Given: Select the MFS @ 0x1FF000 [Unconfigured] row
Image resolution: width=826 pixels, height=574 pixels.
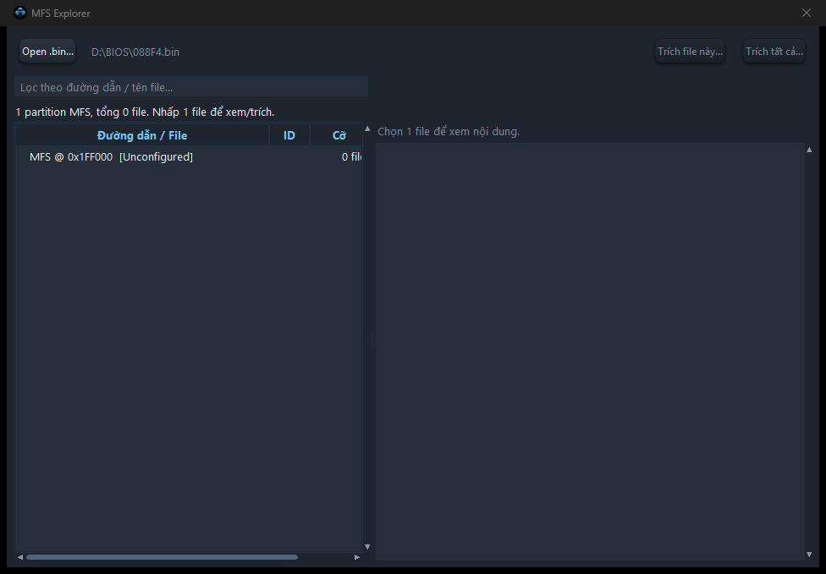Looking at the screenshot, I should [x=189, y=156].
